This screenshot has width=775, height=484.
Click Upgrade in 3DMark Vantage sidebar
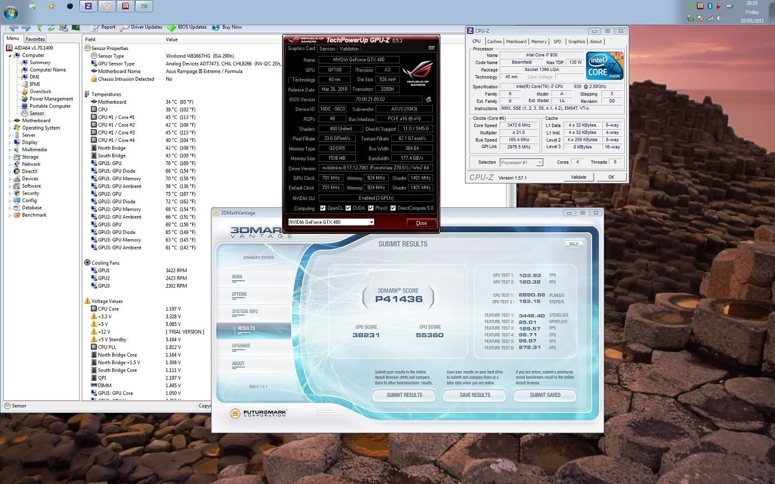coord(241,346)
